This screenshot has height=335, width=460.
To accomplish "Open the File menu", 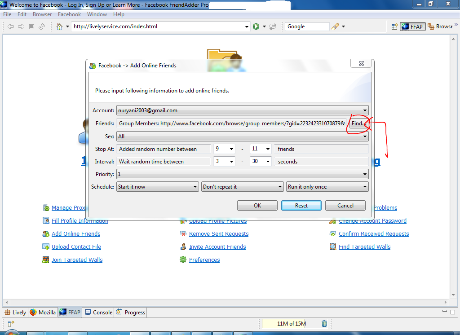I will click(7, 14).
